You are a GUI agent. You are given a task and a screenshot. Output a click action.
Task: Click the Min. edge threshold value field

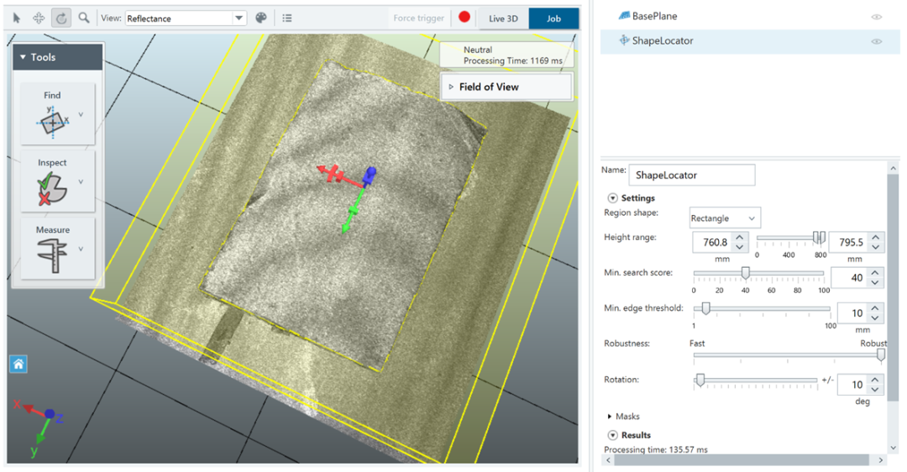point(852,313)
